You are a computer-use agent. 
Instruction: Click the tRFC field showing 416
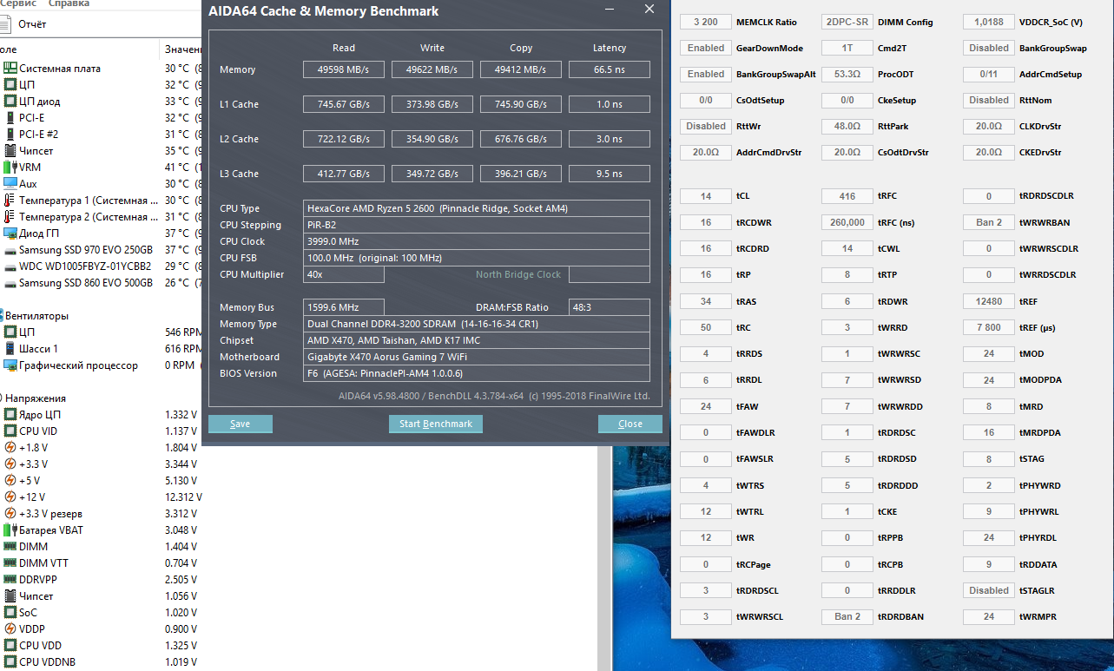pos(847,196)
